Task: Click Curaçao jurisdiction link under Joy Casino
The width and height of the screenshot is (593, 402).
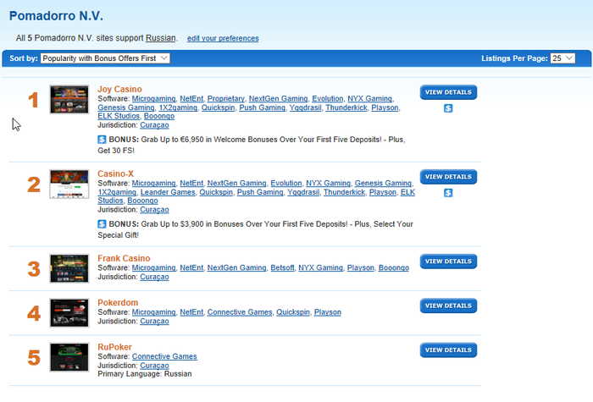Action: point(154,125)
